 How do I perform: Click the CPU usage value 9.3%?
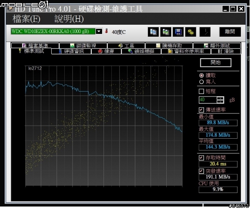tap(218, 190)
